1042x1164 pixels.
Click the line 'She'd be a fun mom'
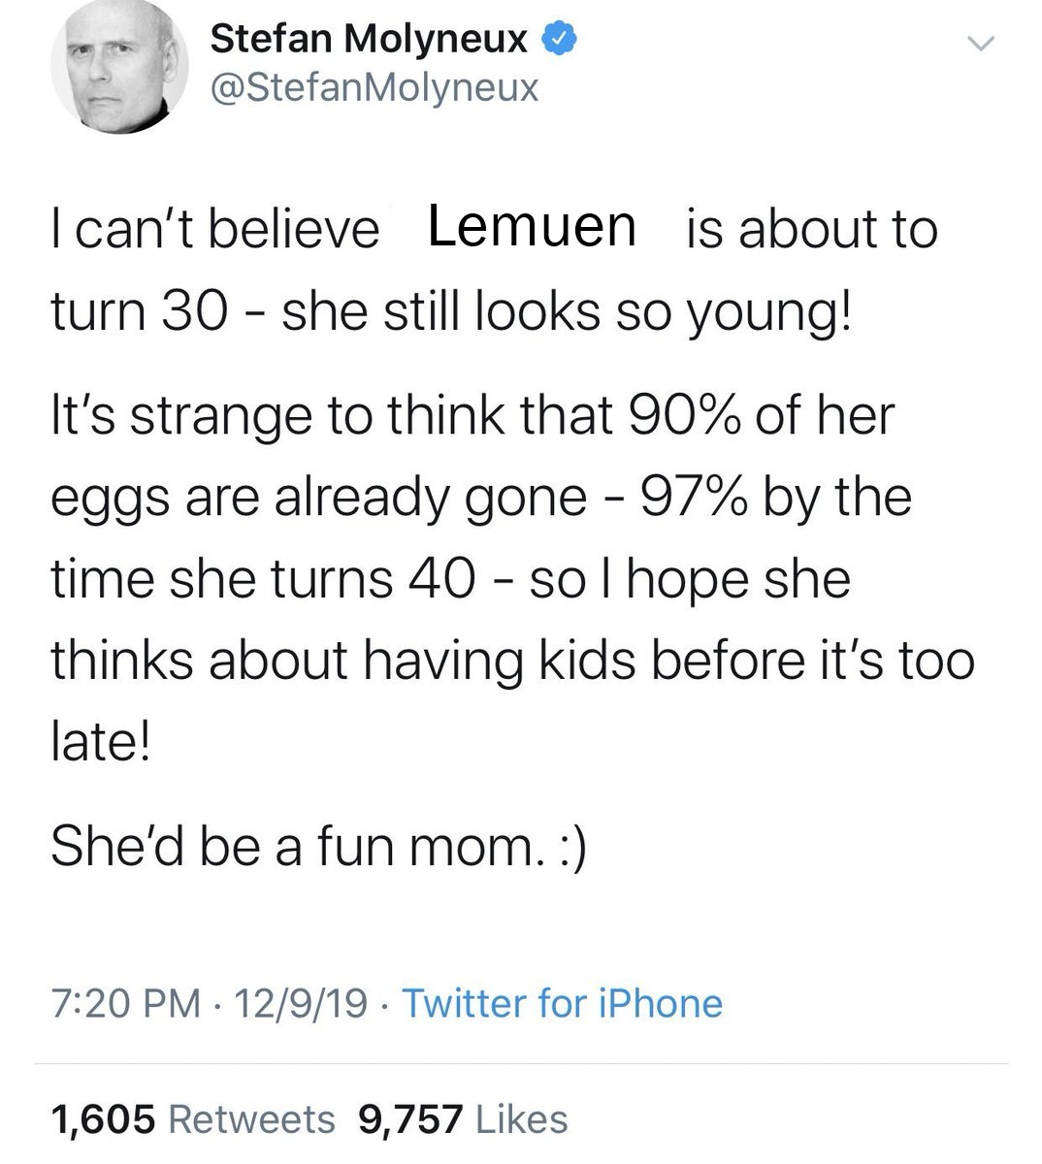[x=291, y=846]
